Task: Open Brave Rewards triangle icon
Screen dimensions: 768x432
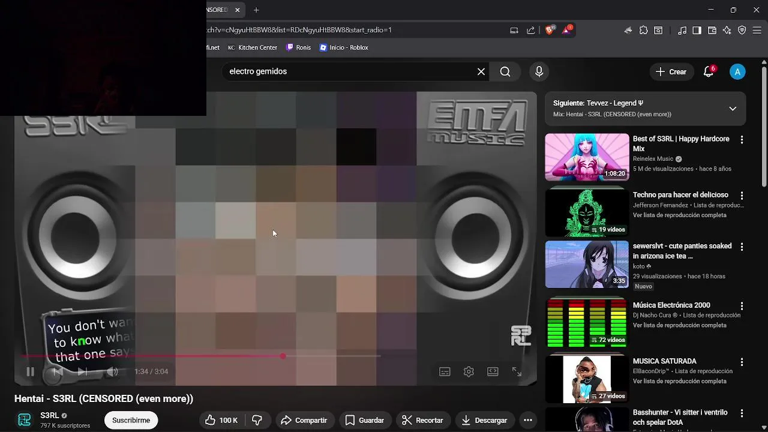Action: point(567,30)
